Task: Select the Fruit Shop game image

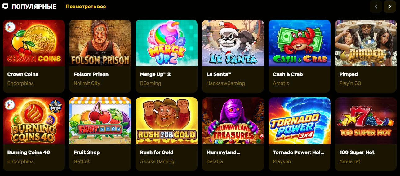Action: click(100, 121)
